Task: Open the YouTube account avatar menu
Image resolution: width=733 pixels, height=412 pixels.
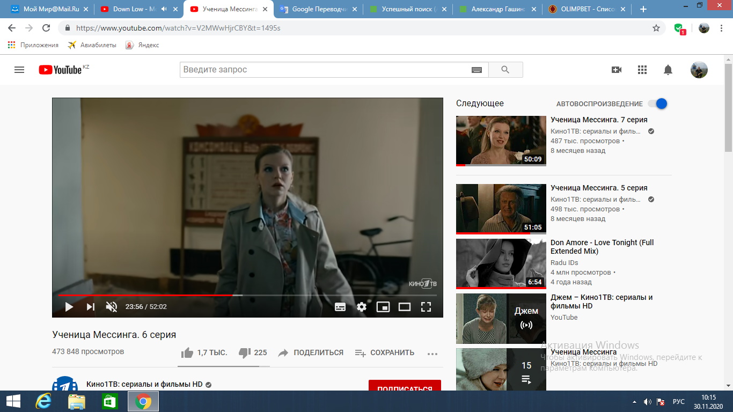Action: pyautogui.click(x=699, y=70)
